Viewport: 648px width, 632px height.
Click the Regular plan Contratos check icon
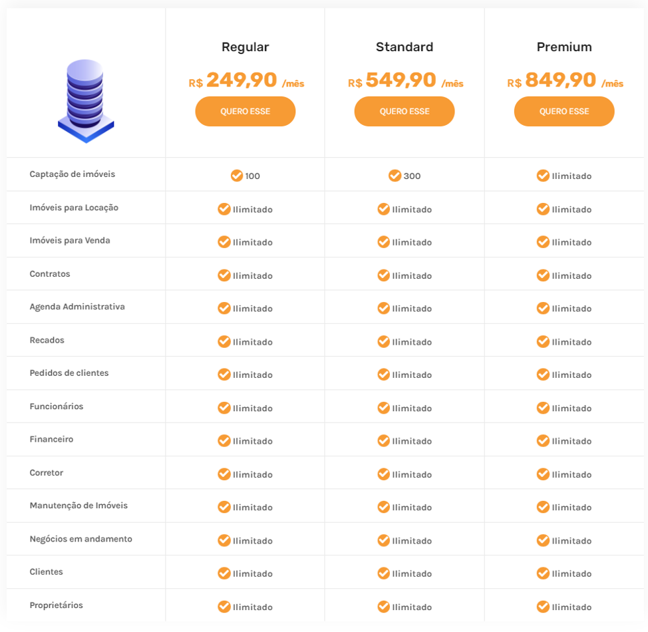(224, 275)
